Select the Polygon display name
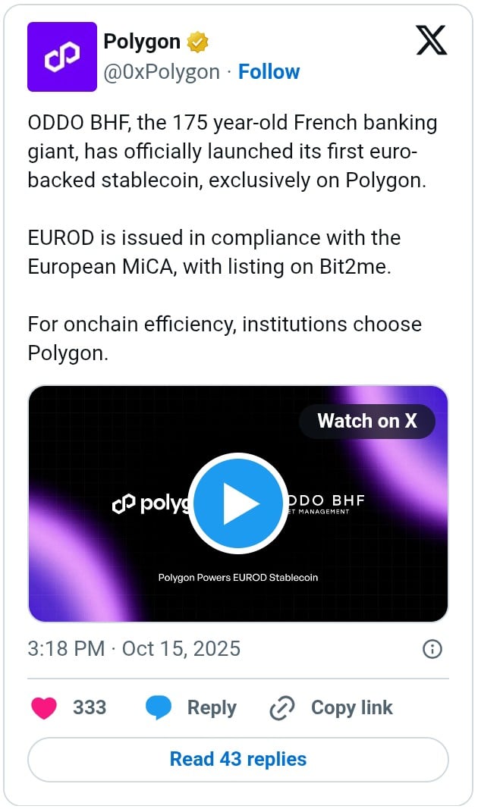 (x=142, y=42)
